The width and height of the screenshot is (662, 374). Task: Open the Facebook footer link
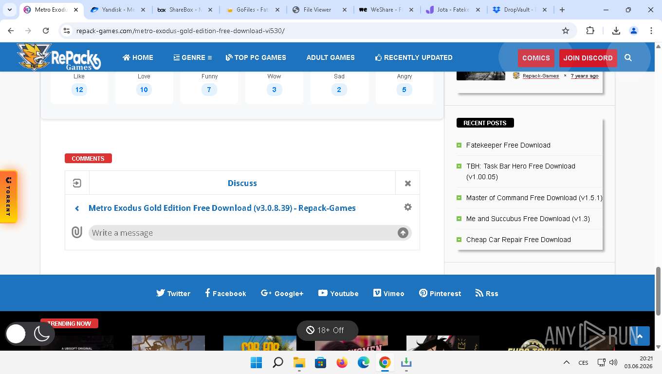coord(226,293)
